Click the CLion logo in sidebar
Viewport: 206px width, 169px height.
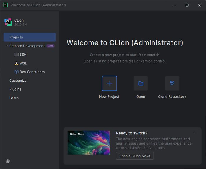tap(8, 22)
